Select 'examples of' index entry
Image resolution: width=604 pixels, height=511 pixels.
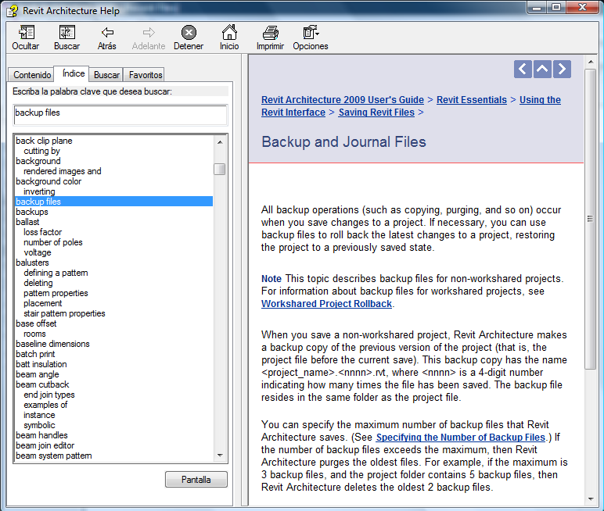coord(45,405)
